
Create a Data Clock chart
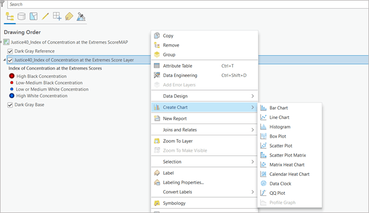(x=289, y=184)
